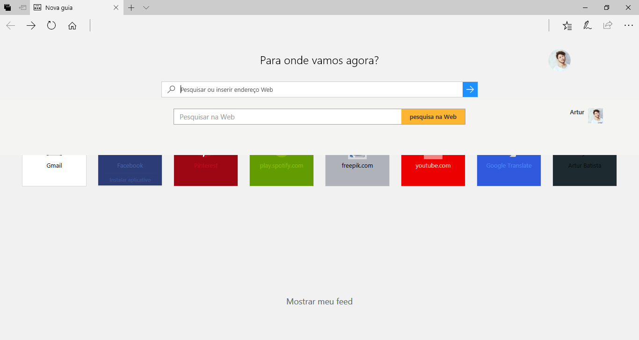
Task: Click the 'Pesquisar na Web' search box
Action: click(288, 117)
